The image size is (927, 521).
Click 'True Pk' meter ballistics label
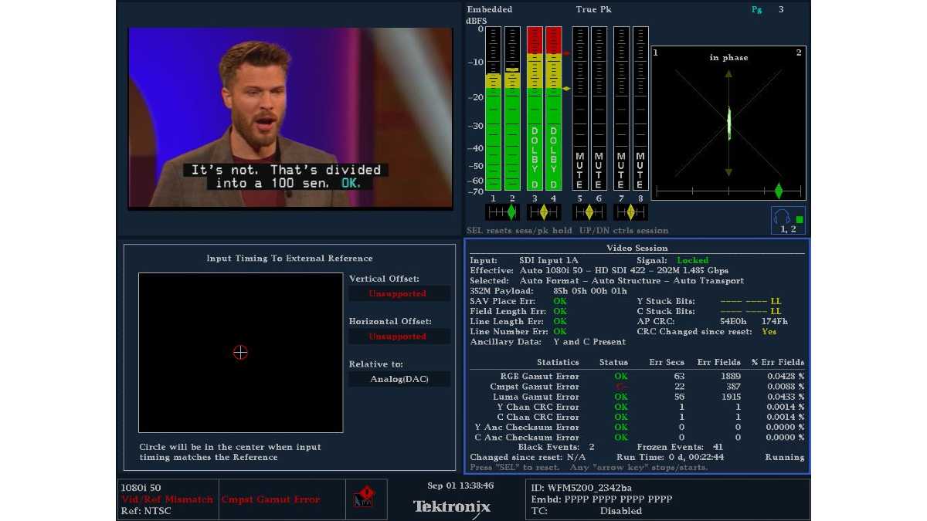pyautogui.click(x=594, y=9)
